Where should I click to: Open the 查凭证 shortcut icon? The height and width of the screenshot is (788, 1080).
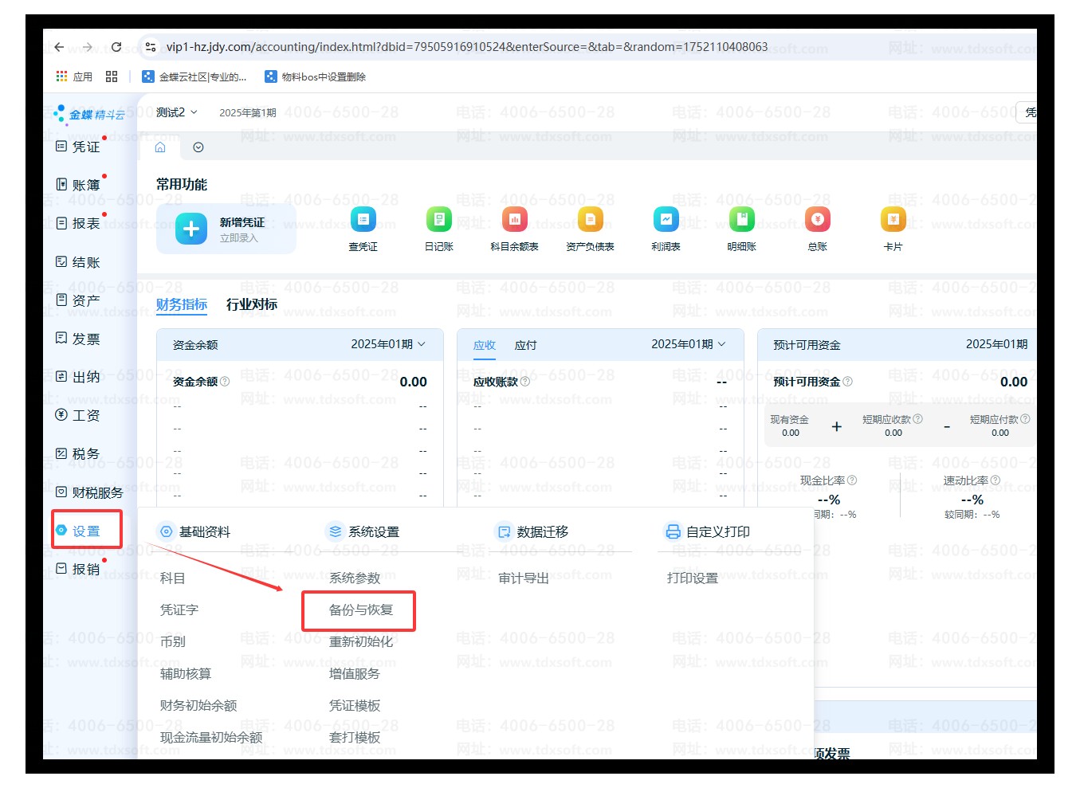[363, 219]
